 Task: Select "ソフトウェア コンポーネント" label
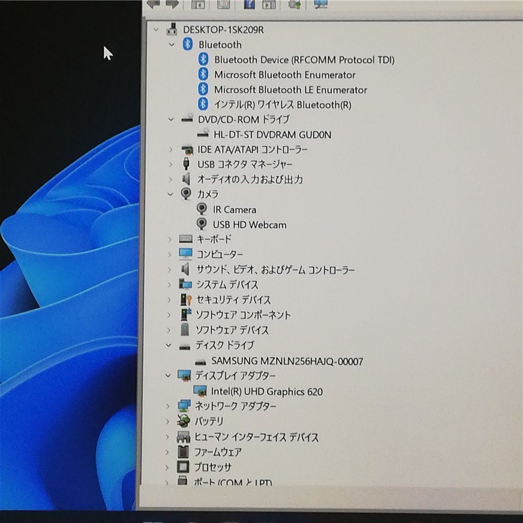click(243, 314)
